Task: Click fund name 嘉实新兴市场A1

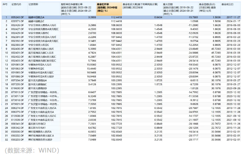Action: 37,128
